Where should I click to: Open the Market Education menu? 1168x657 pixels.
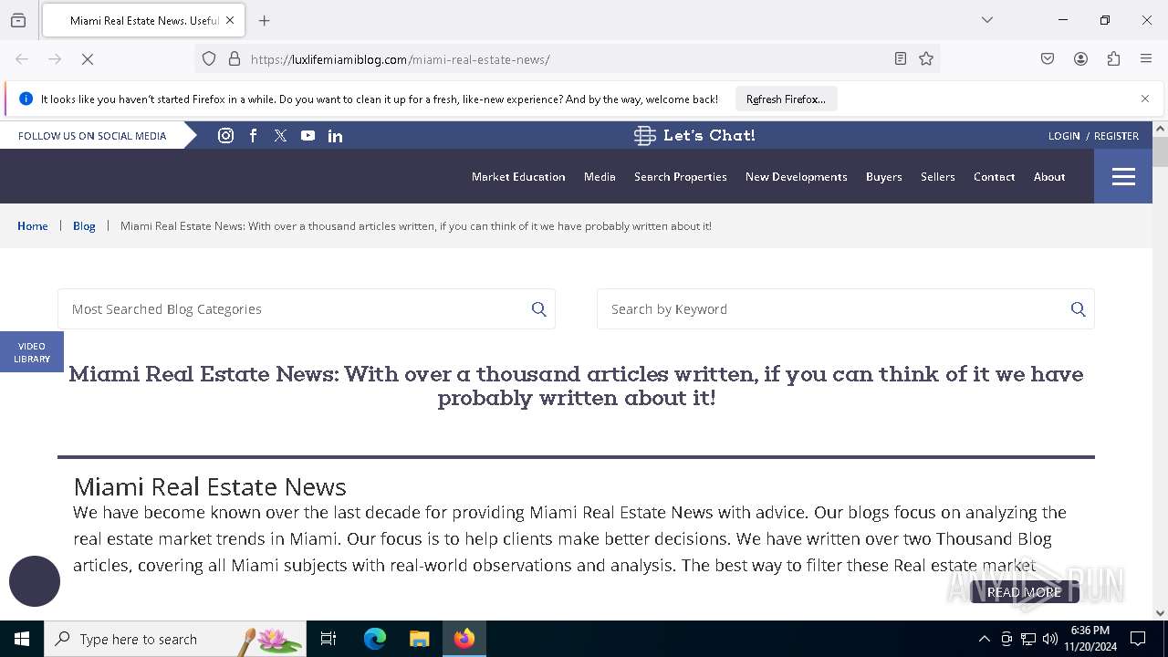[x=518, y=177]
